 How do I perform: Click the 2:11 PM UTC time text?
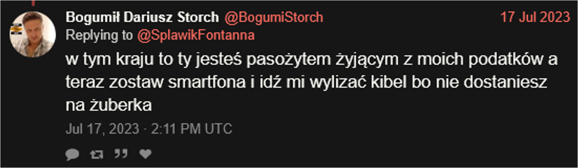[x=192, y=129]
